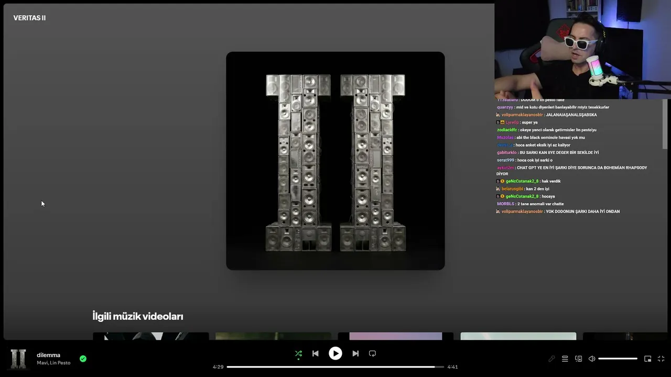Click the elapsed time 4:29

coord(218,367)
